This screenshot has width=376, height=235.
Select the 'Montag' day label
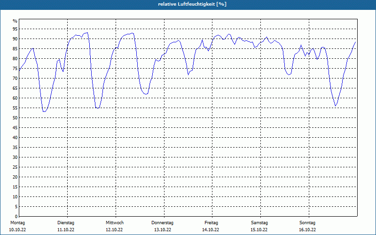17,223
